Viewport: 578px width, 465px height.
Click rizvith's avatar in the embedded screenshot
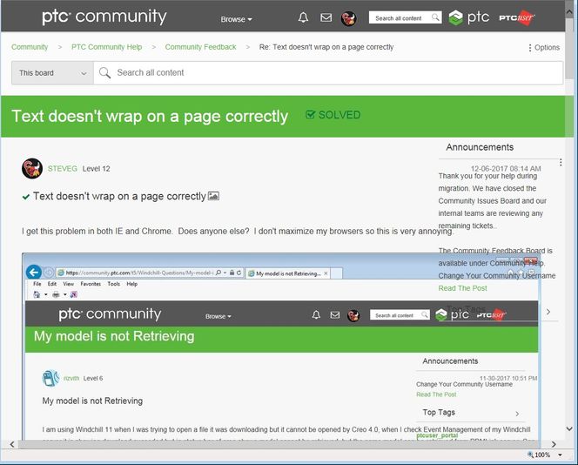[x=50, y=378]
